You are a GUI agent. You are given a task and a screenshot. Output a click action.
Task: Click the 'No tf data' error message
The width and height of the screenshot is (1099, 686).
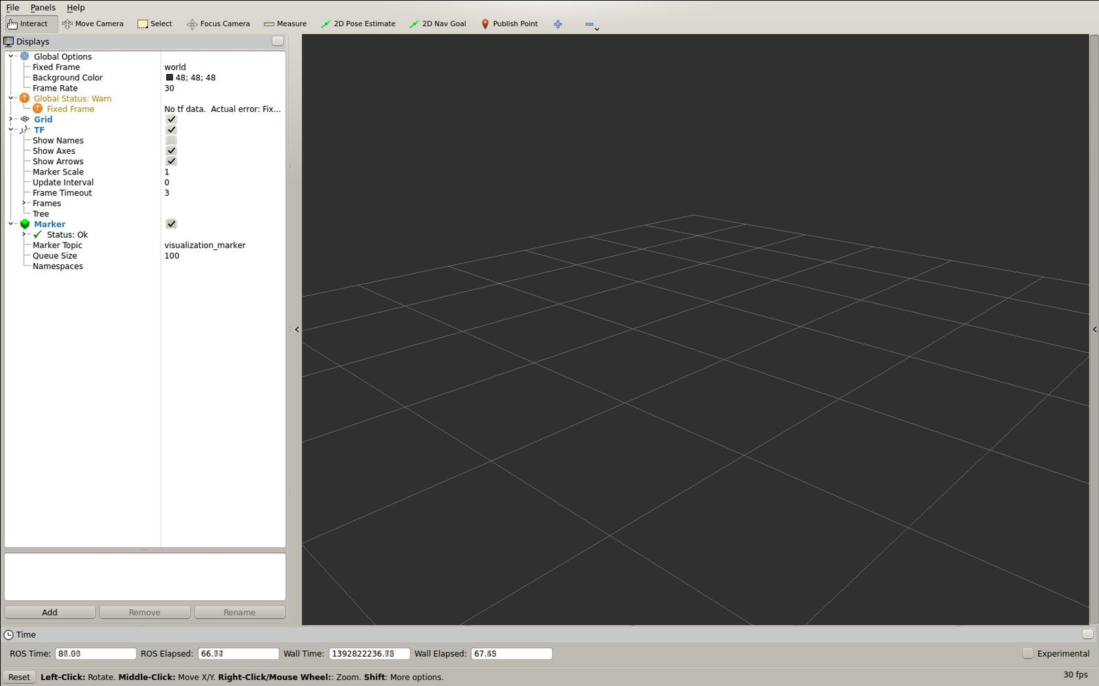click(x=223, y=108)
